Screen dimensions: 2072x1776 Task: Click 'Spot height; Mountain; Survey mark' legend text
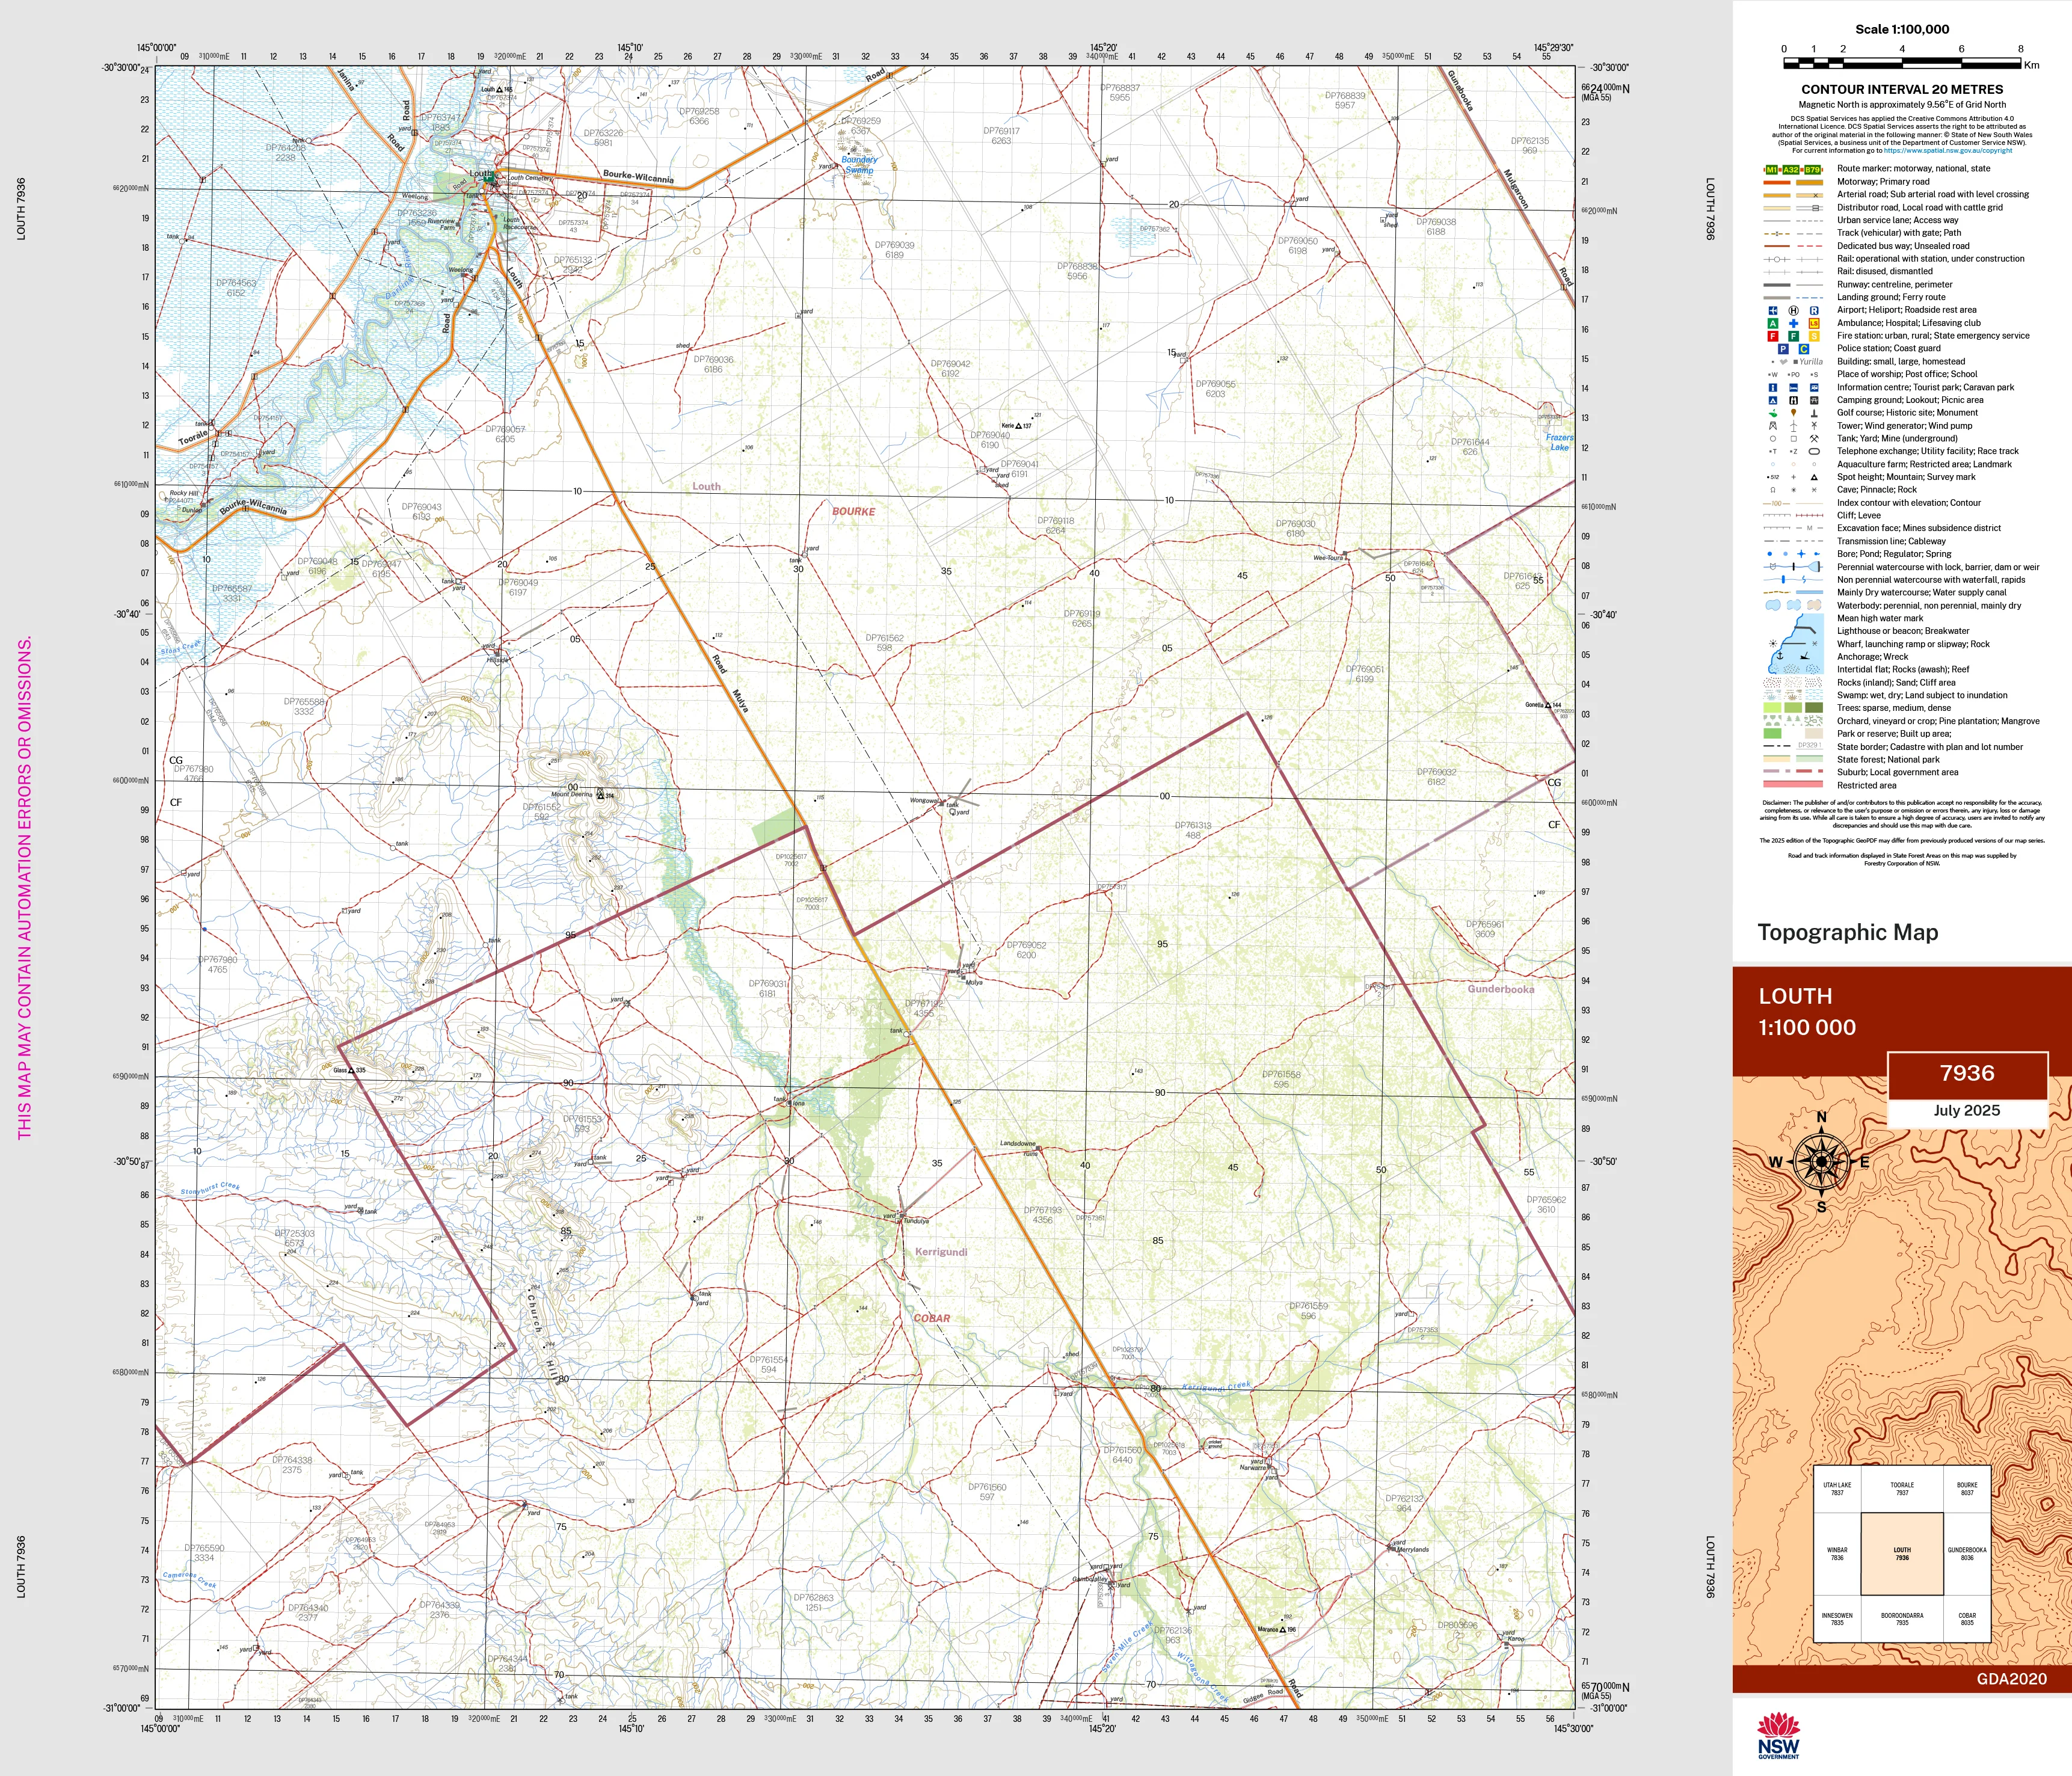[1906, 477]
